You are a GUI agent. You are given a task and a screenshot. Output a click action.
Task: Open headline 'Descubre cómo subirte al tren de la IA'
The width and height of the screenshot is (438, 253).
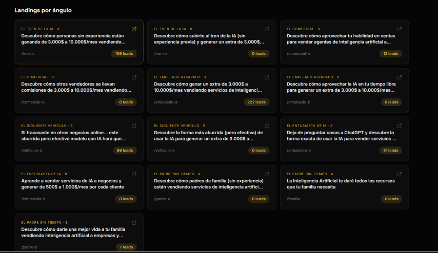[209, 39]
